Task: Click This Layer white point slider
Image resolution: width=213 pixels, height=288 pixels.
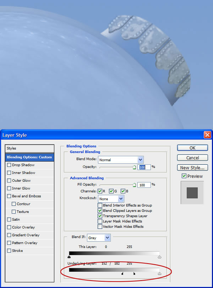Action: coord(159,257)
